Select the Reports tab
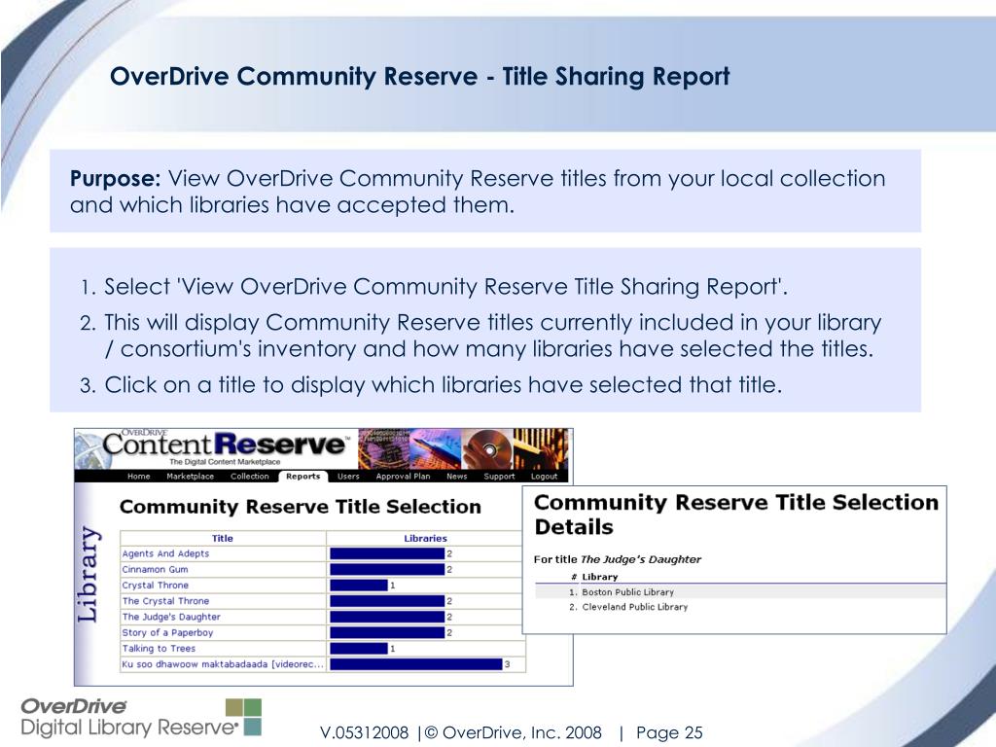This screenshot has width=996, height=747. (x=303, y=477)
